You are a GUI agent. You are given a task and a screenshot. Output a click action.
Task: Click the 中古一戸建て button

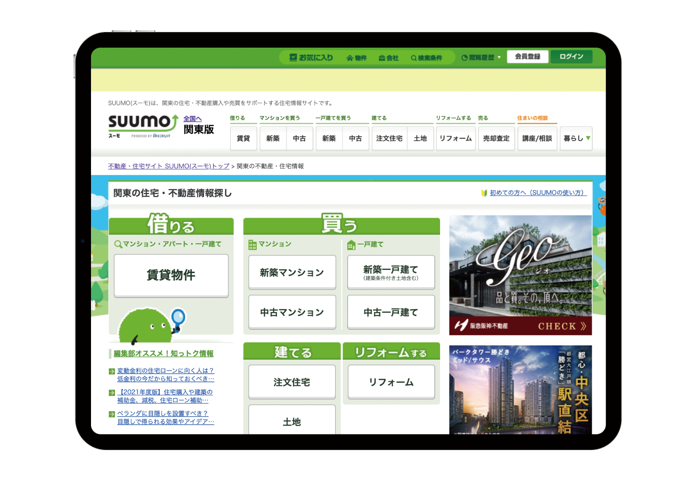pos(391,312)
